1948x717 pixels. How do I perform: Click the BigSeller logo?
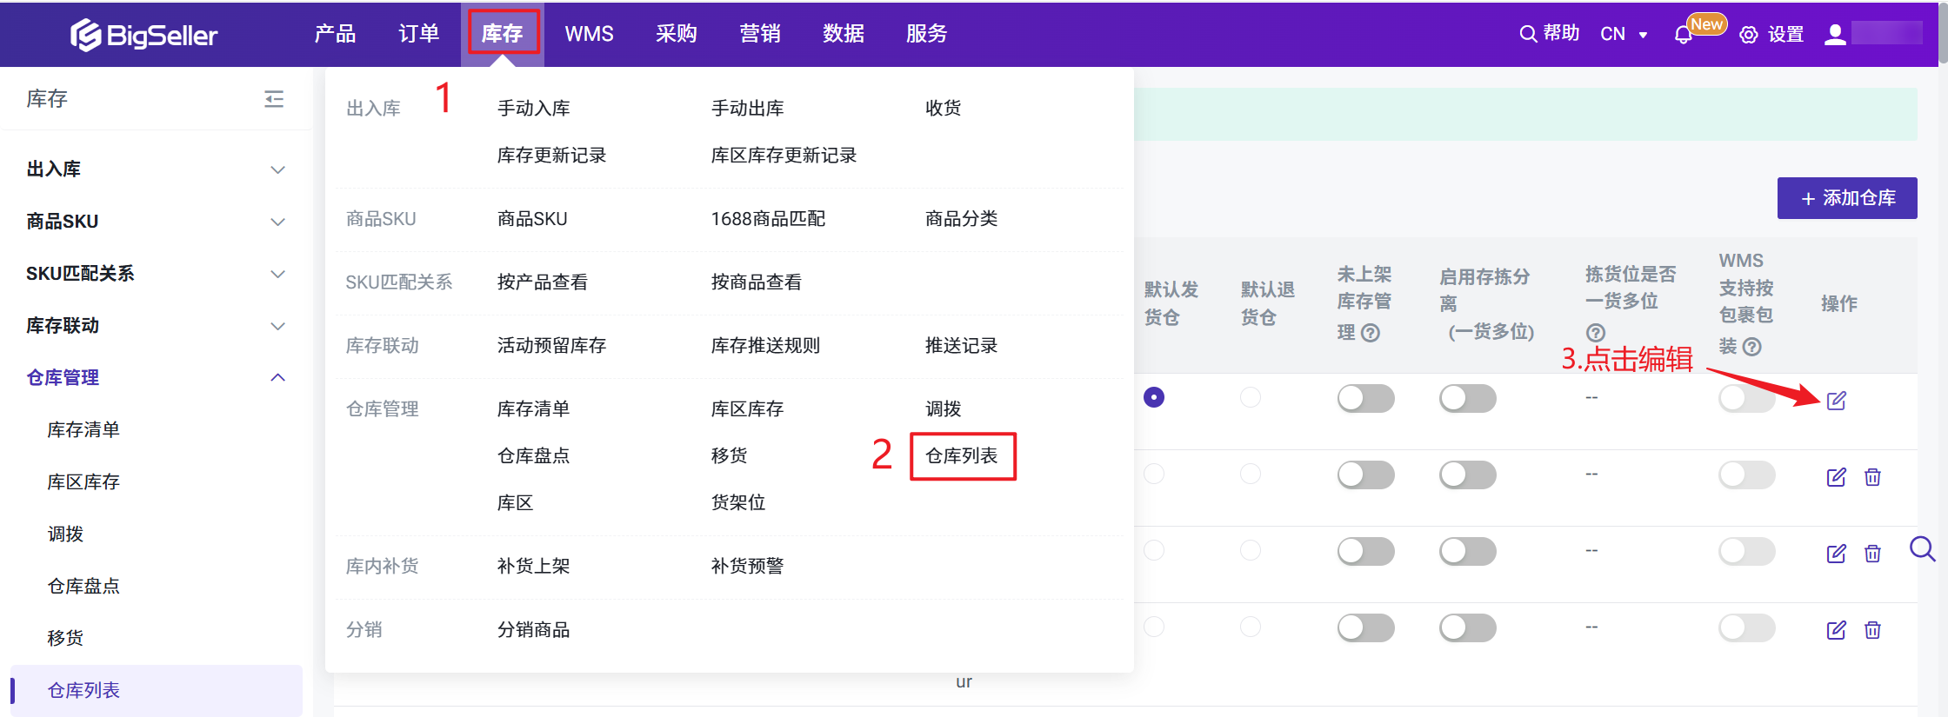pyautogui.click(x=144, y=35)
